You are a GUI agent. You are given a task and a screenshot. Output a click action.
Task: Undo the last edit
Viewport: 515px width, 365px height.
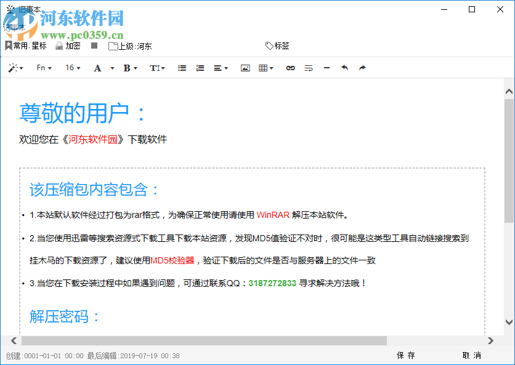point(344,68)
